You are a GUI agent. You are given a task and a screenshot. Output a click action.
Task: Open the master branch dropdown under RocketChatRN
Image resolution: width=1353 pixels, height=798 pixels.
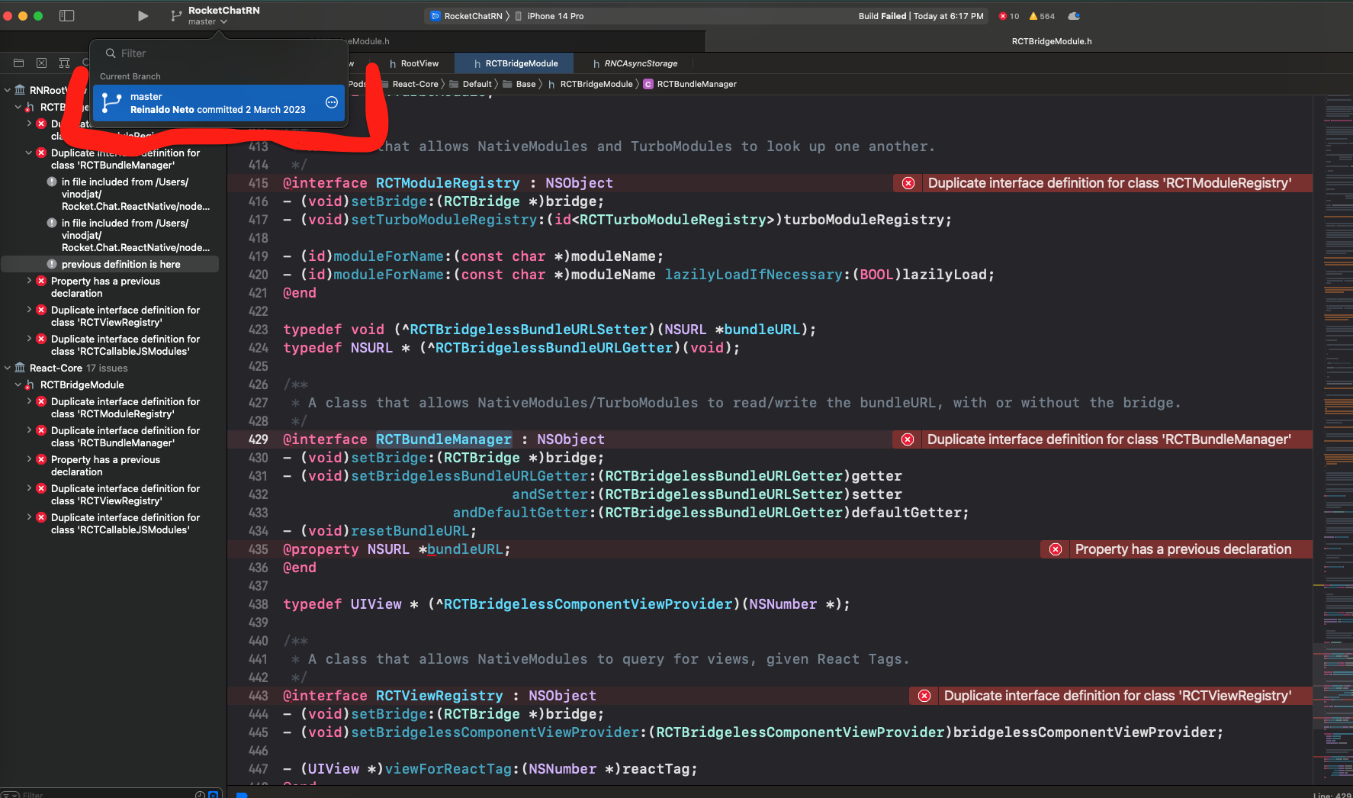[x=203, y=21]
